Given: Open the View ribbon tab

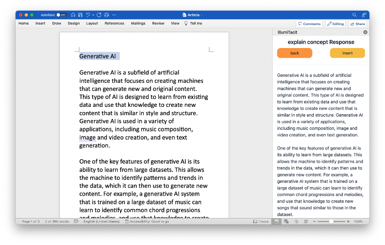Looking at the screenshot, I should (175, 24).
